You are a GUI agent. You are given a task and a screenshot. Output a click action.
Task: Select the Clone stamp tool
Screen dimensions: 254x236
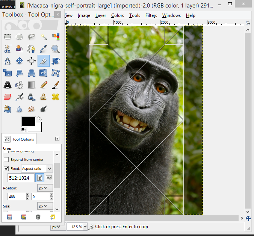44,97
